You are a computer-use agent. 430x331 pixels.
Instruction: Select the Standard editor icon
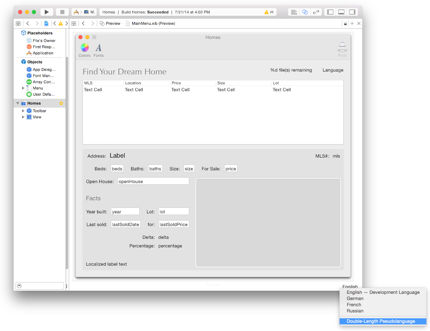[294, 12]
